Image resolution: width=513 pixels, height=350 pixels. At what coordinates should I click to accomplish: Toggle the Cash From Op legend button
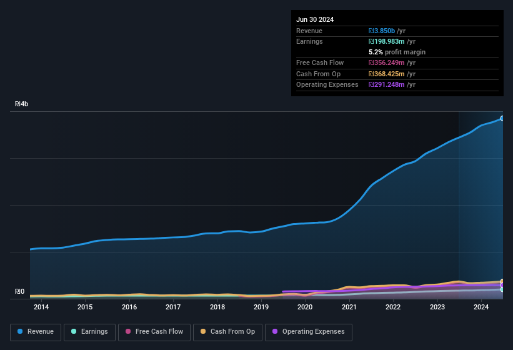pyautogui.click(x=227, y=332)
